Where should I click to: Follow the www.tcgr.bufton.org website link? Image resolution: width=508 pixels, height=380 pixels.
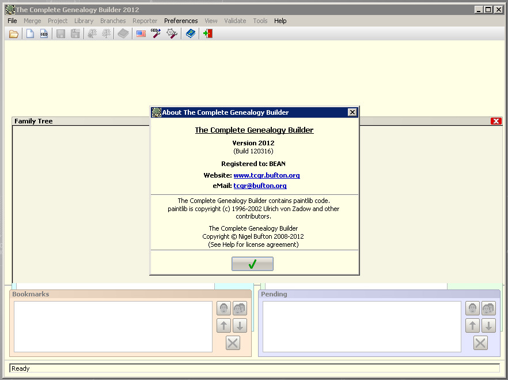pyautogui.click(x=267, y=175)
